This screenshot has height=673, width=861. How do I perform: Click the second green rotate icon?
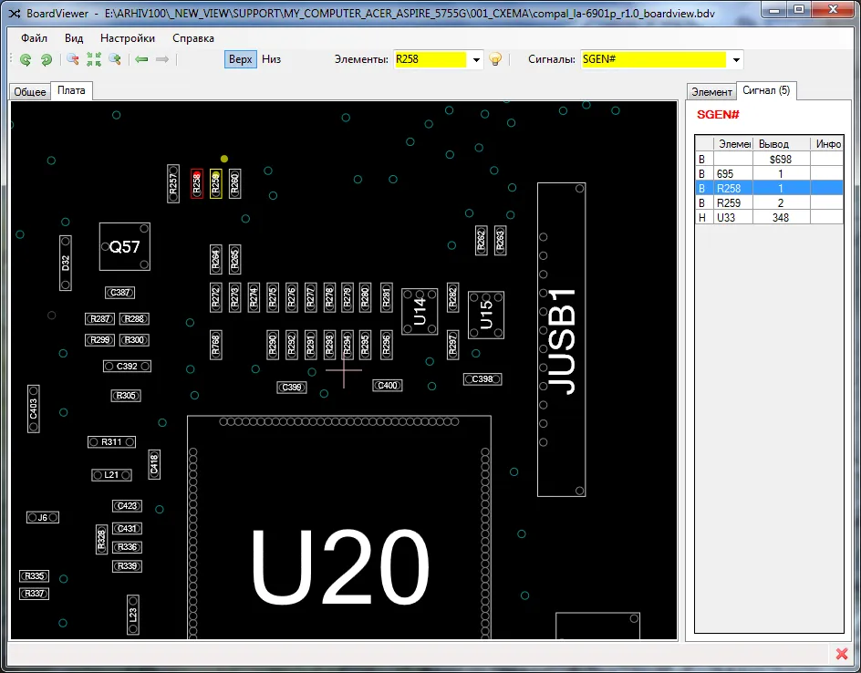point(47,59)
